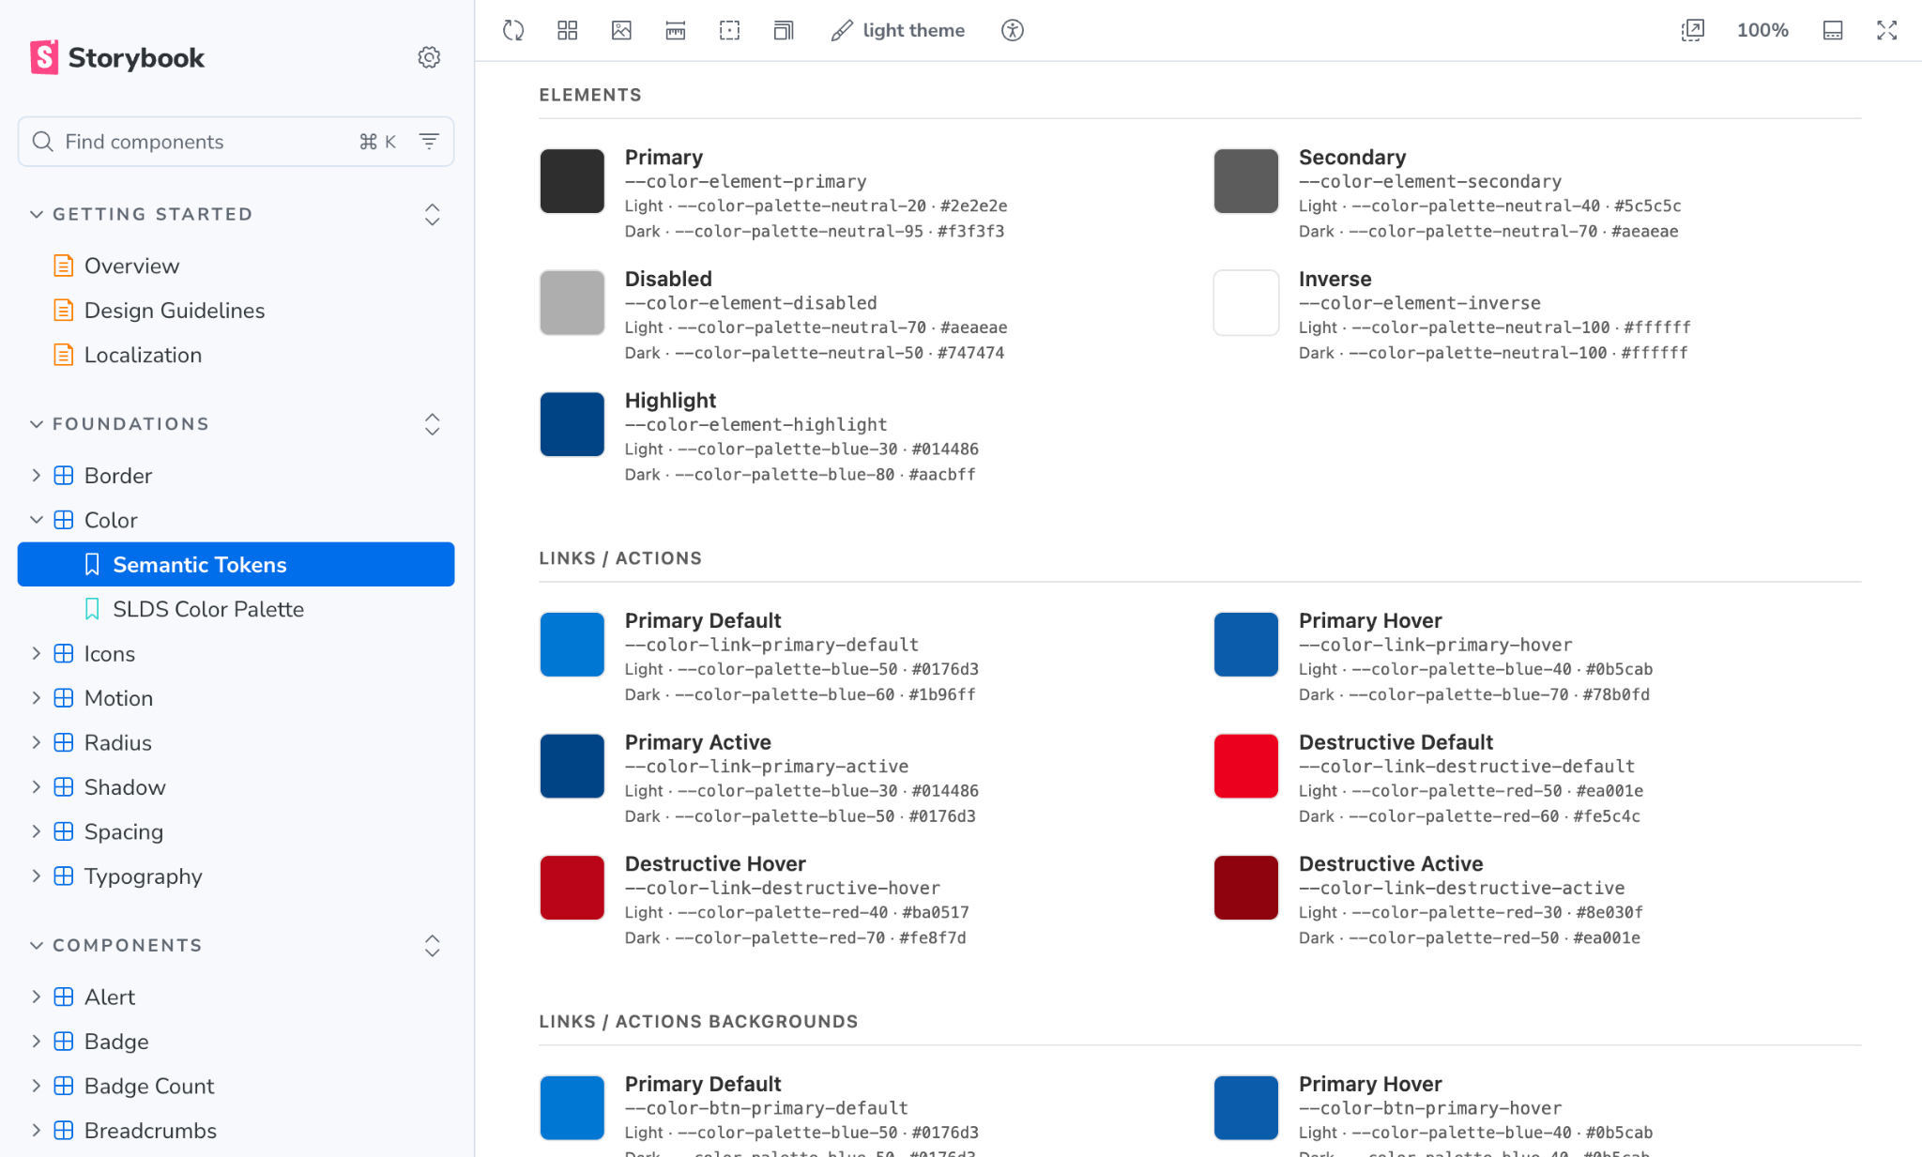The width and height of the screenshot is (1922, 1157).
Task: Click the Overview document icon
Action: pos(64,266)
